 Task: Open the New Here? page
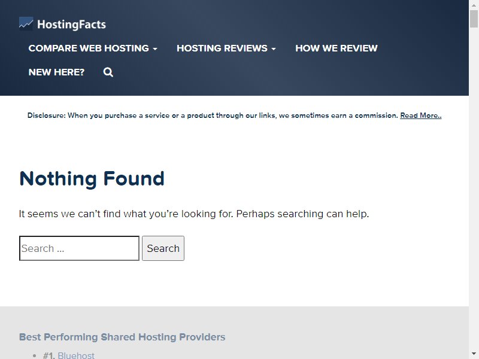point(56,72)
